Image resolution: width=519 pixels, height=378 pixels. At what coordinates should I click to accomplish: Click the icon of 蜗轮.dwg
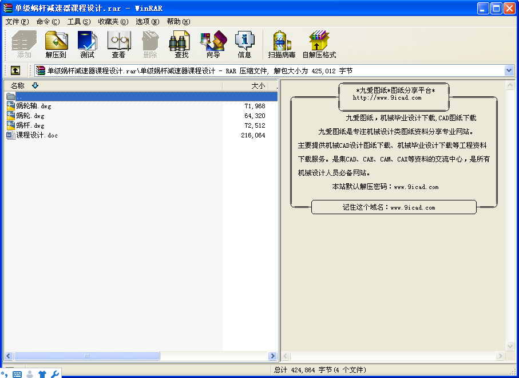11,116
